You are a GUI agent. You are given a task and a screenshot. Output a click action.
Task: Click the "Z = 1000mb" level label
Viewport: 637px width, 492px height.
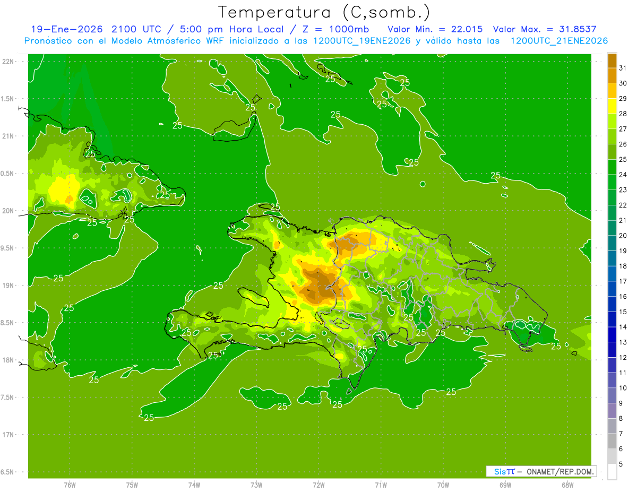(x=342, y=29)
